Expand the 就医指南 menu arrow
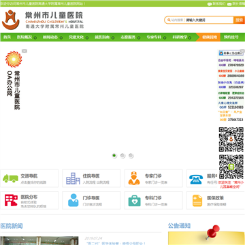The image size is (245, 245). click(113, 38)
